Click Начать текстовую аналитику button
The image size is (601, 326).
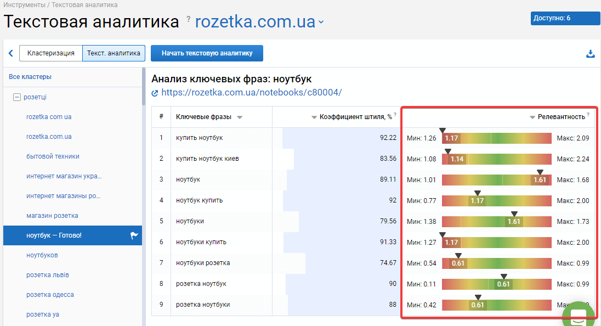[x=207, y=53]
